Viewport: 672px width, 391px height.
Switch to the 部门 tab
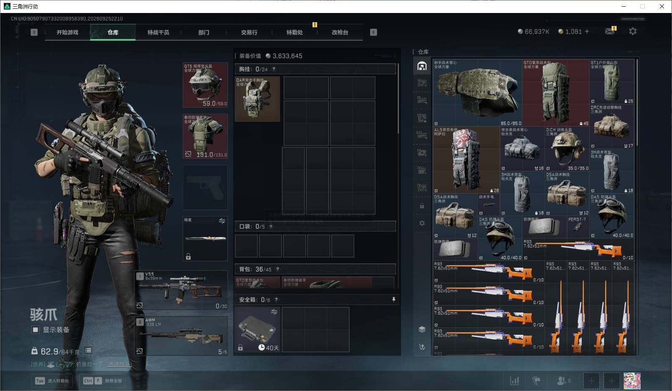coord(204,32)
